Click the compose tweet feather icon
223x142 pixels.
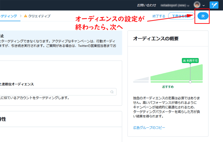click(214, 5)
